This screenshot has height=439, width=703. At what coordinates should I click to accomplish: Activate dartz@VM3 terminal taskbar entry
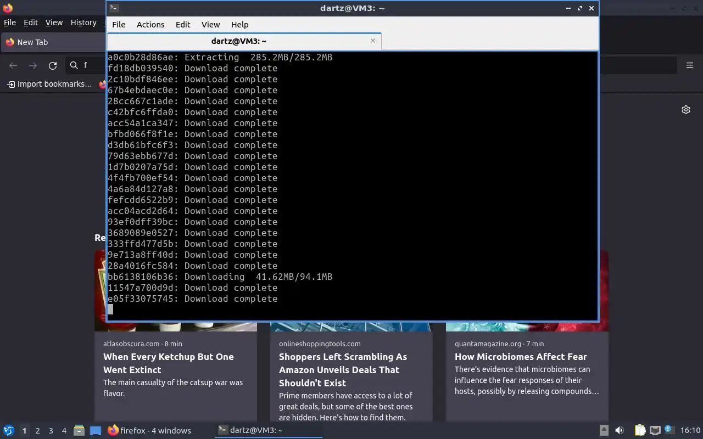point(268,431)
